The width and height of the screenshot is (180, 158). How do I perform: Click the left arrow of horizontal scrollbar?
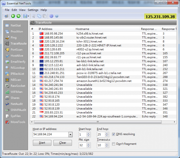(x=32, y=122)
